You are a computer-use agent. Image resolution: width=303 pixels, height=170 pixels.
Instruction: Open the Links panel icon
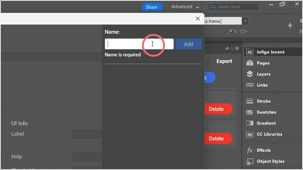(x=250, y=85)
